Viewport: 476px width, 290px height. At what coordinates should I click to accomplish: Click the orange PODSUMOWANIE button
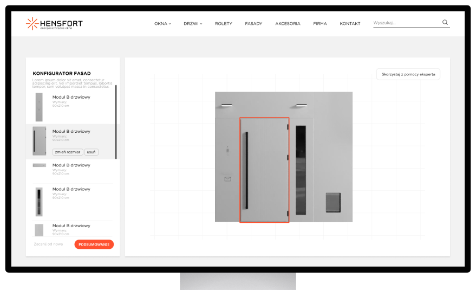pos(94,244)
